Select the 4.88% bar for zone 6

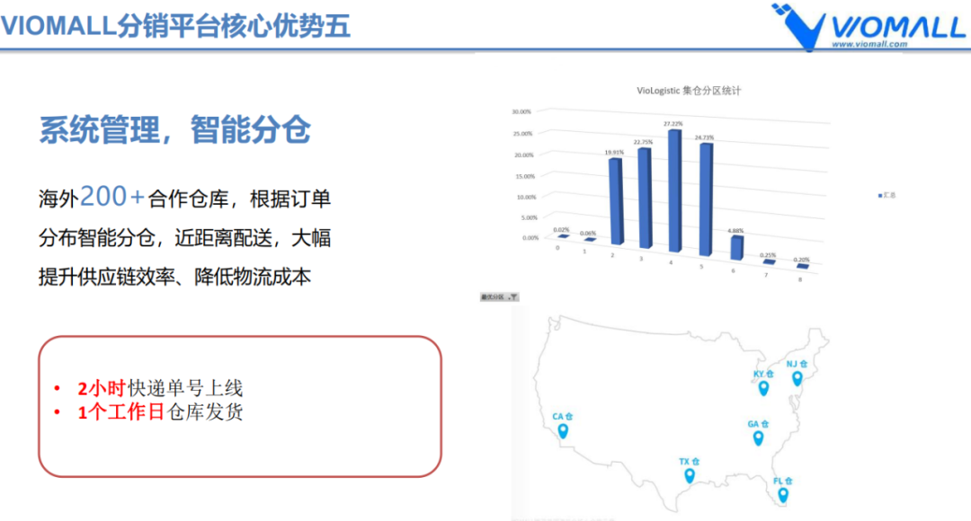click(736, 249)
